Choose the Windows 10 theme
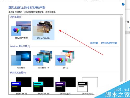Viewport: 130px width, 98px height. pyautogui.click(x=43, y=58)
